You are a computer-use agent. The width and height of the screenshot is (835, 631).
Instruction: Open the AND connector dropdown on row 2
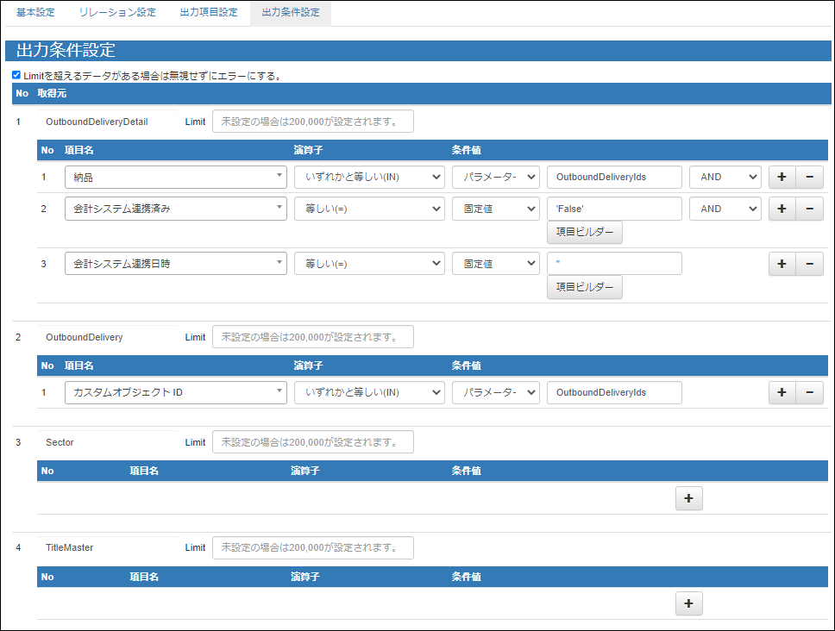725,208
